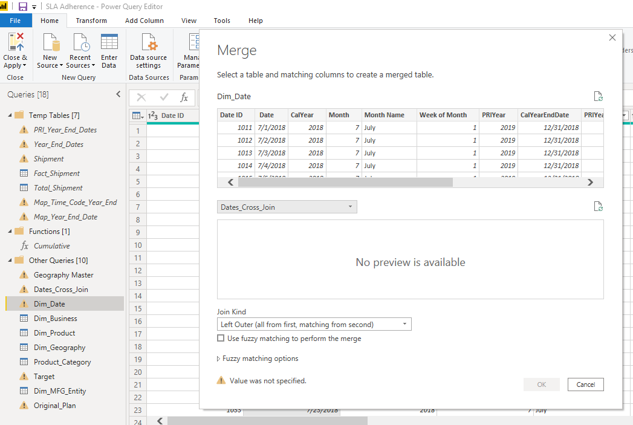633x425 pixels.
Task: Collapse the Other Queries group
Action: (10, 261)
